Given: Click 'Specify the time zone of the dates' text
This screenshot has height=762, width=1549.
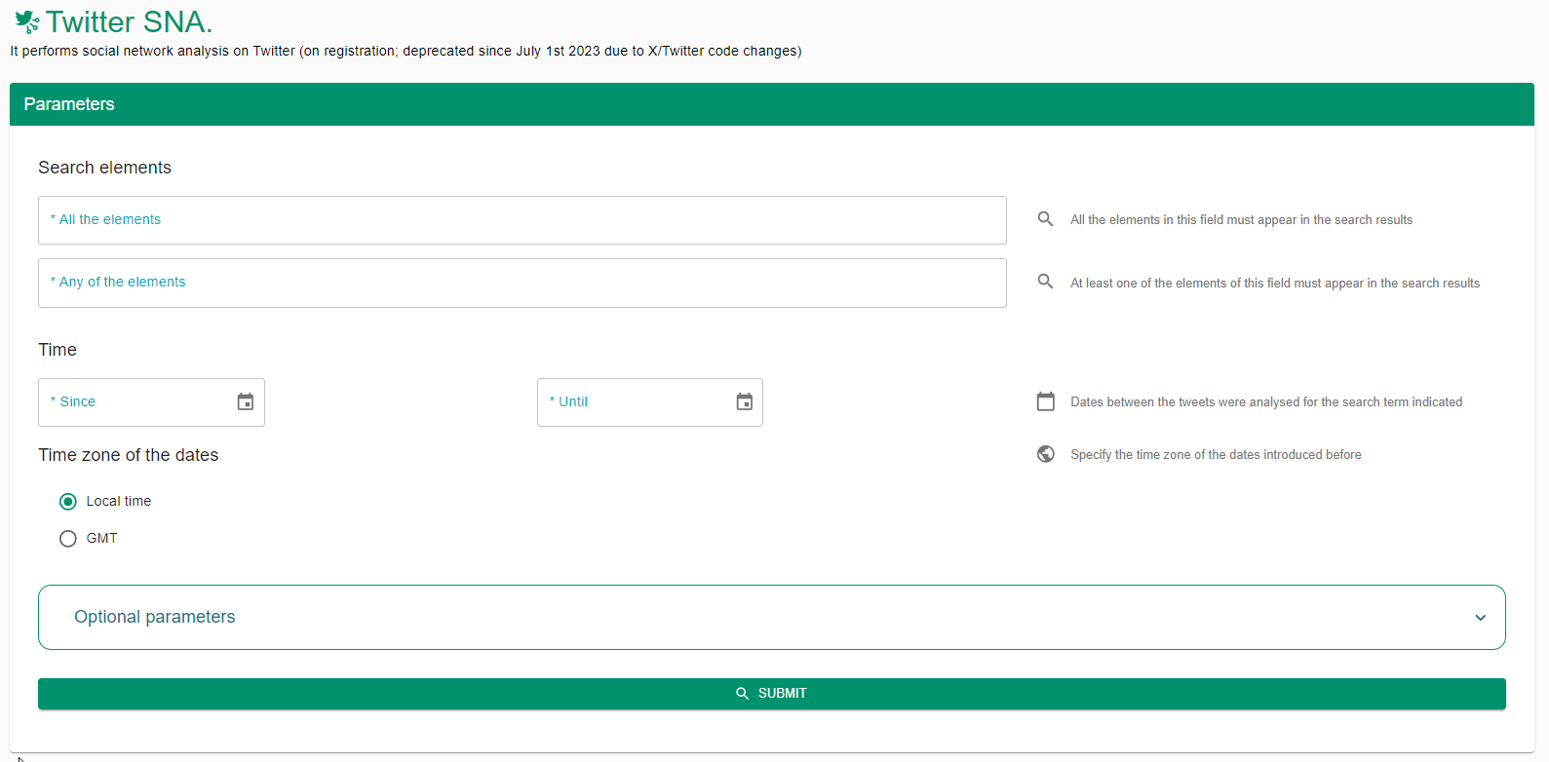Looking at the screenshot, I should pos(1216,454).
